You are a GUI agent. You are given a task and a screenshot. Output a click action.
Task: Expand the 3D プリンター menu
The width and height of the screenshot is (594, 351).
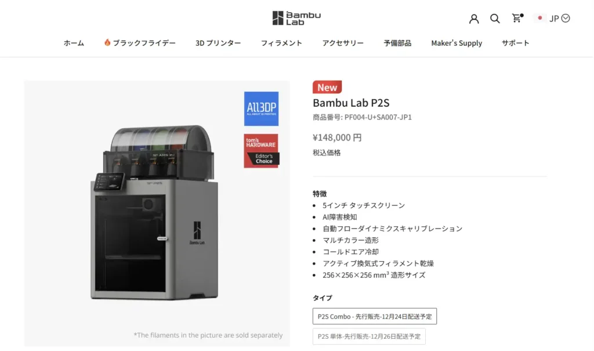pos(218,43)
